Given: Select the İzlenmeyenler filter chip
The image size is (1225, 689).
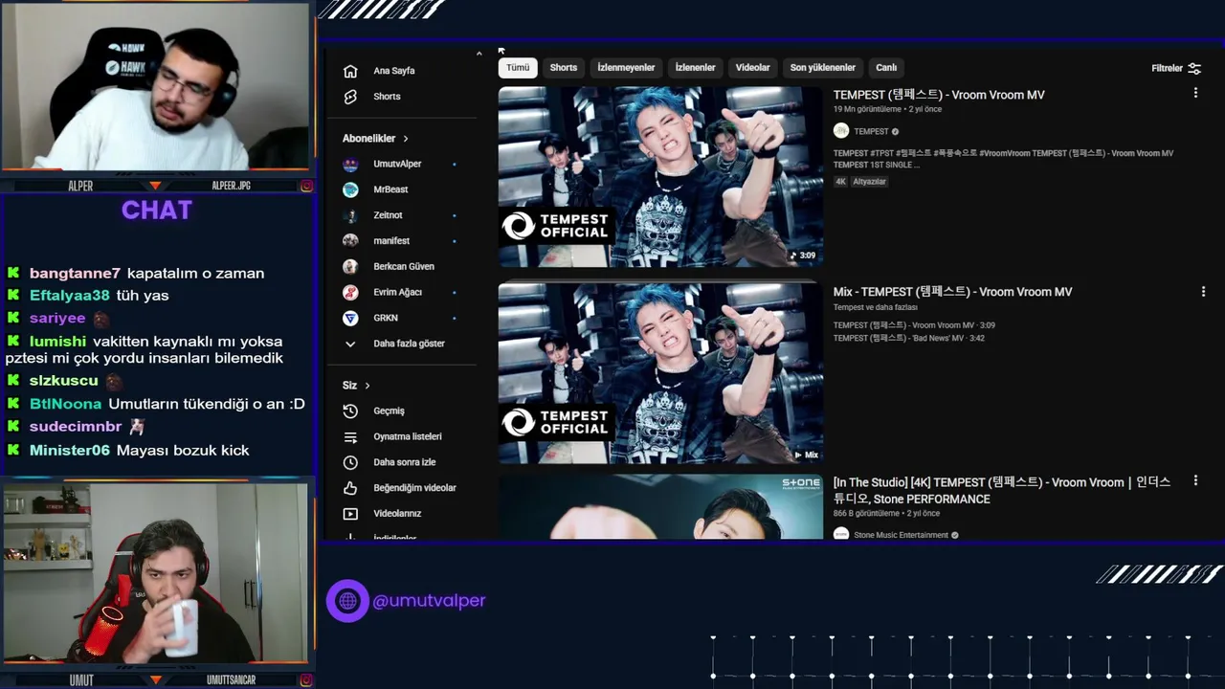Looking at the screenshot, I should [x=626, y=68].
